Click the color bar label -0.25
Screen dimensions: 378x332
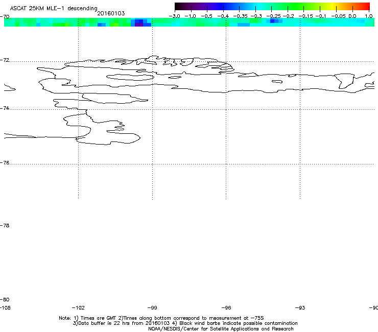click(x=273, y=16)
